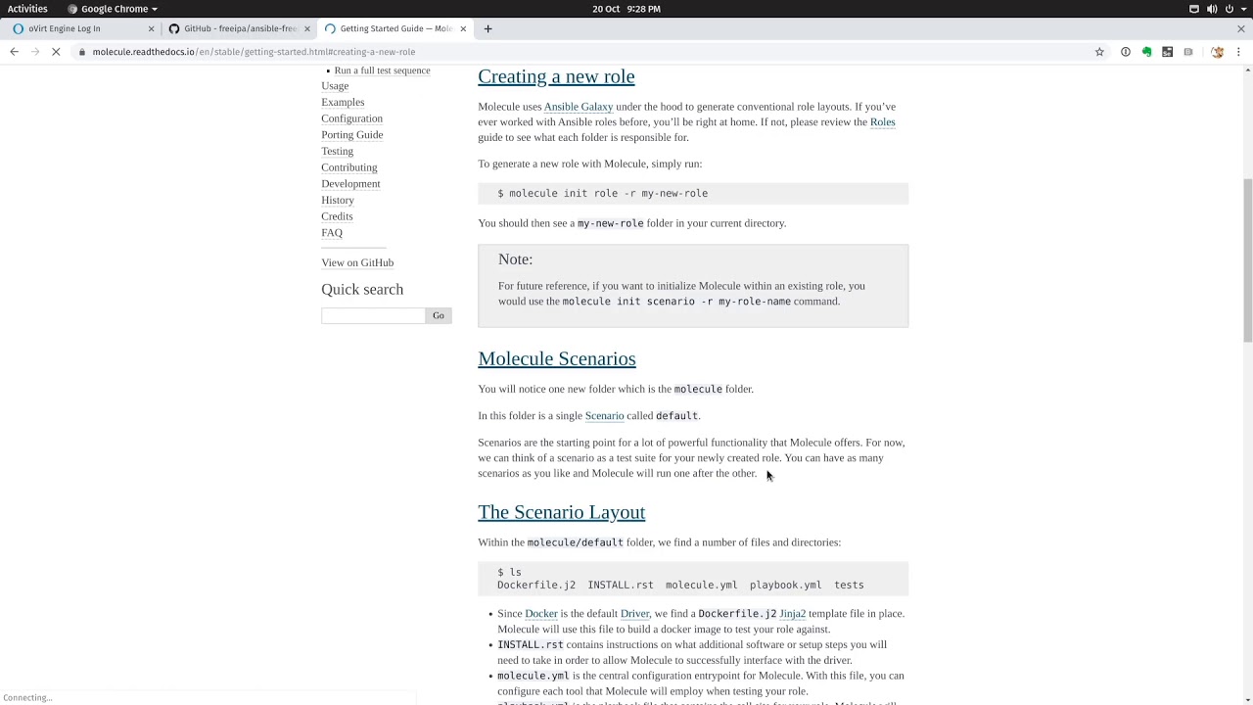
Task: Click the ls output code block
Action: (x=693, y=579)
